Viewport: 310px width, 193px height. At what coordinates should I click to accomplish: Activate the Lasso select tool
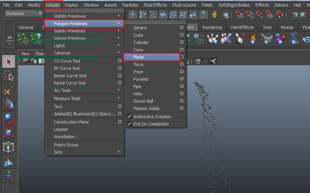(8, 76)
